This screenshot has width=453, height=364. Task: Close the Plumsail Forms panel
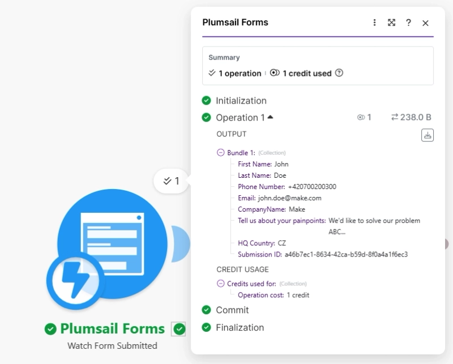pyautogui.click(x=425, y=23)
